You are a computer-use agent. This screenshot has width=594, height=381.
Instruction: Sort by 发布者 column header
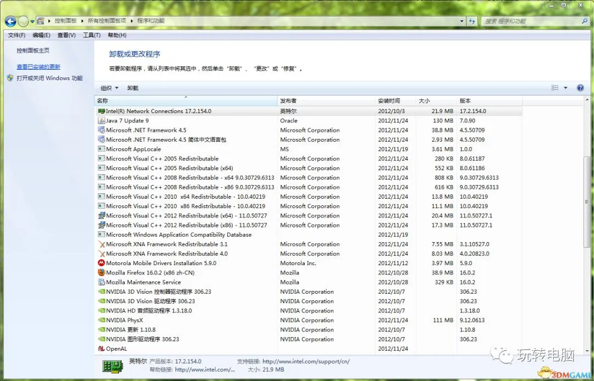(x=326, y=101)
